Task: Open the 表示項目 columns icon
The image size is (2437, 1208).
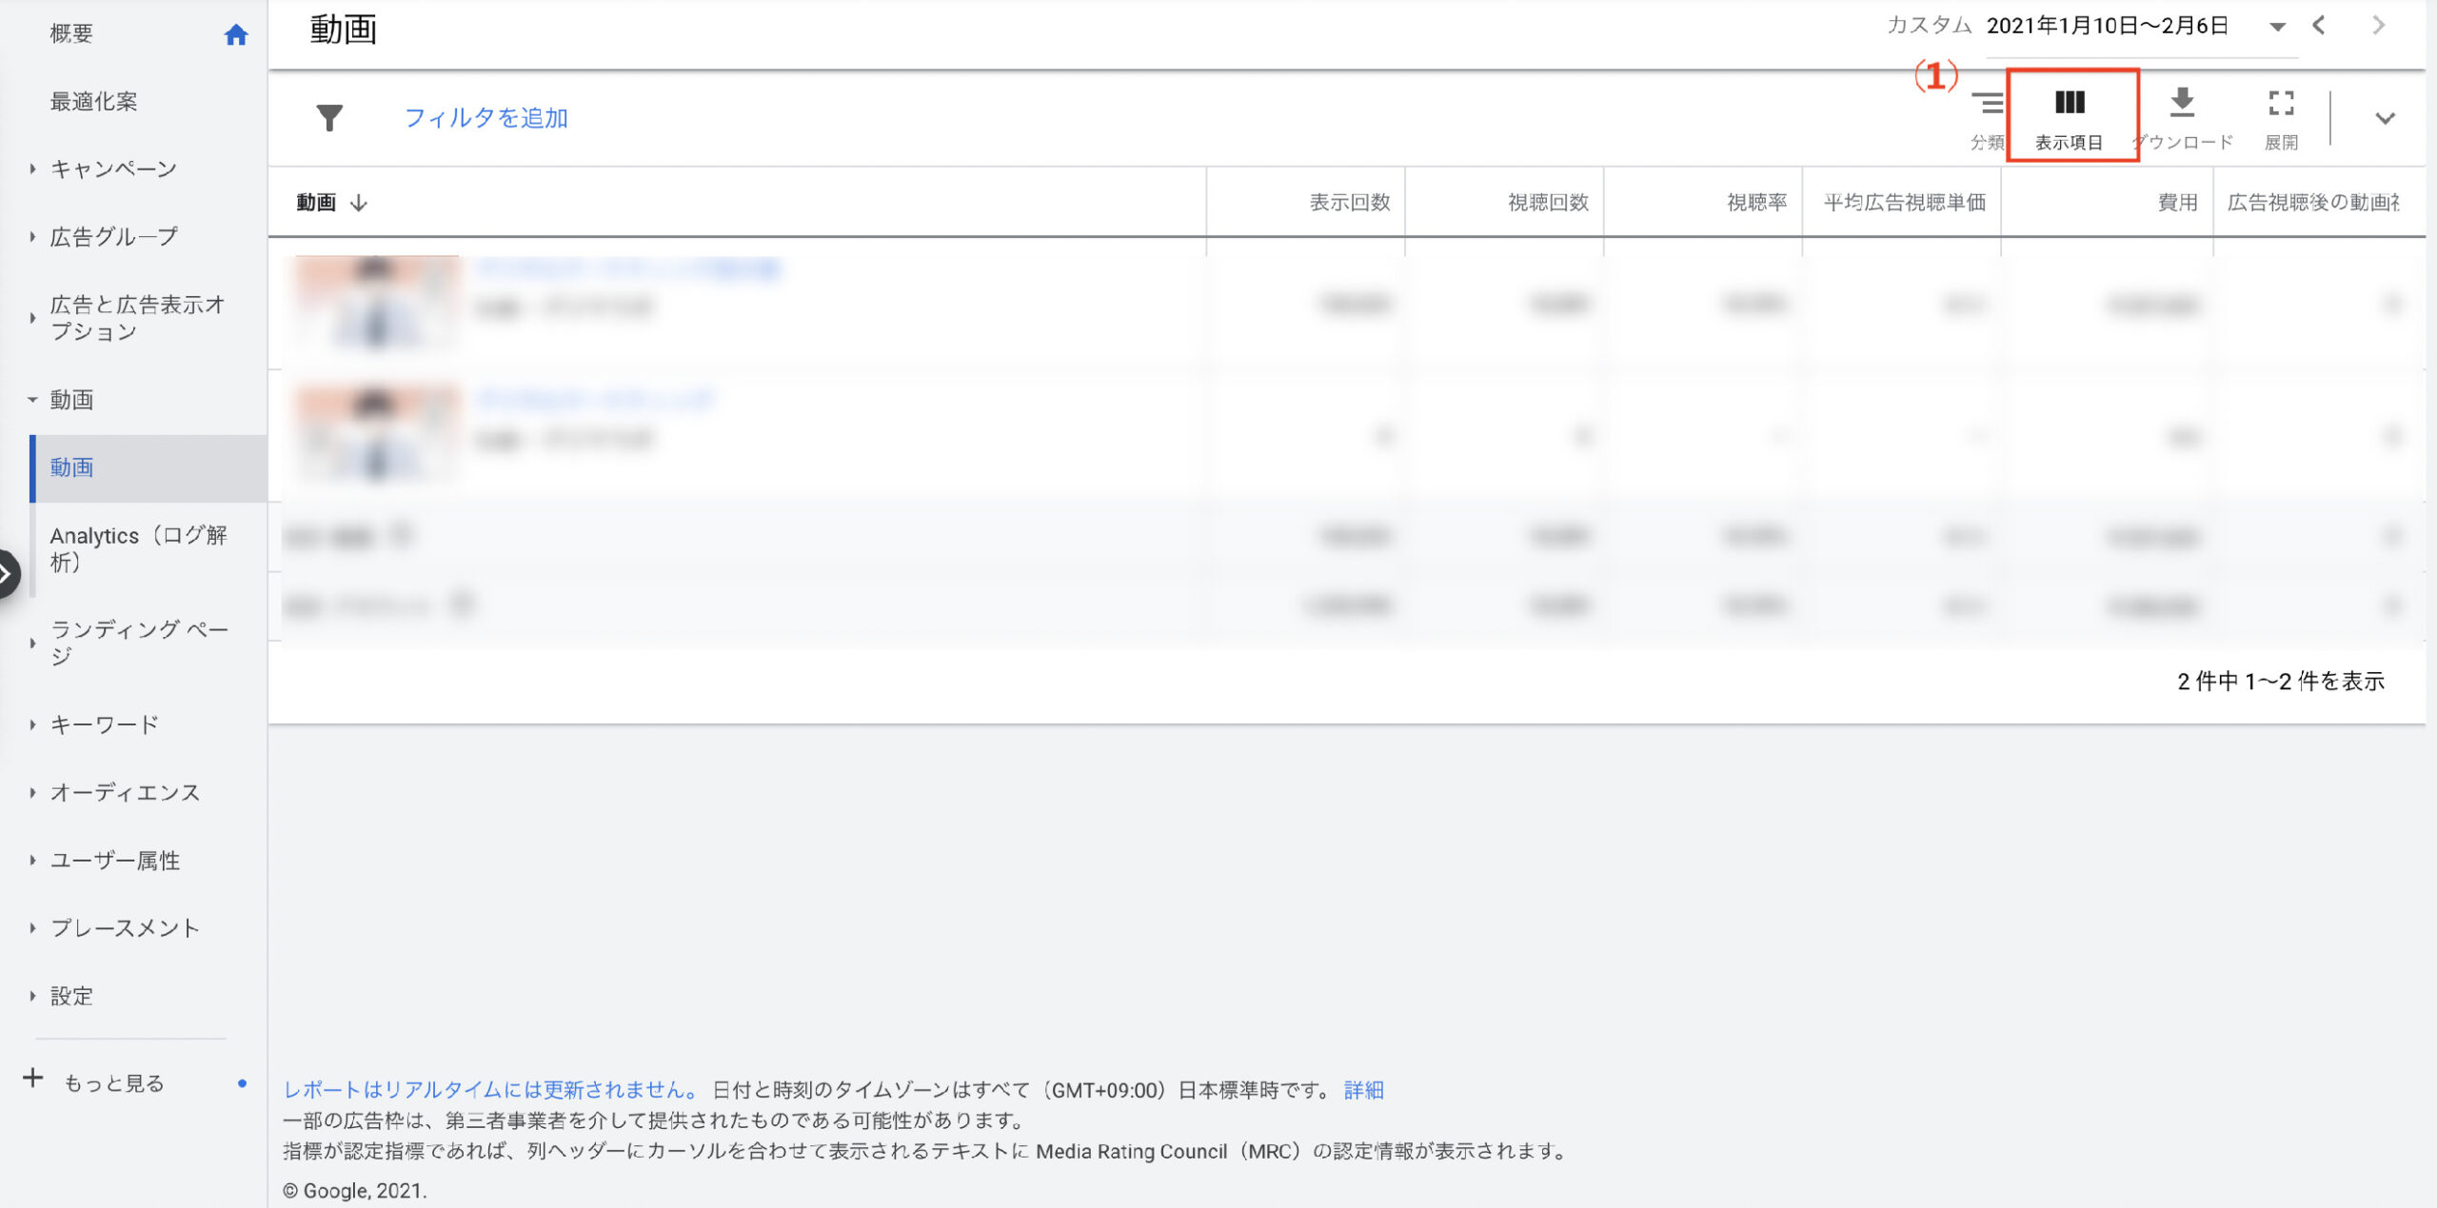Action: pyautogui.click(x=2070, y=103)
